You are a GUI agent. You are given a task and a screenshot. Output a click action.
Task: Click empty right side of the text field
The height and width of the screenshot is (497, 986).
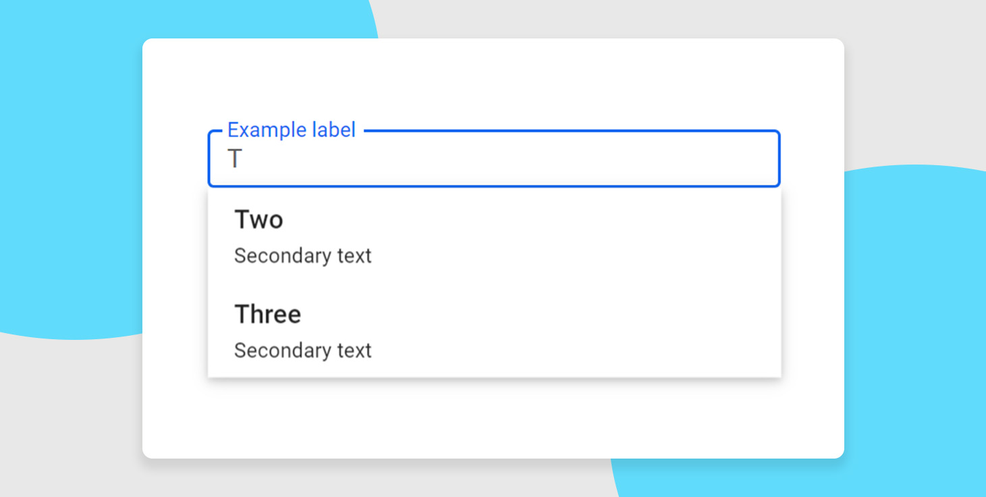675,160
